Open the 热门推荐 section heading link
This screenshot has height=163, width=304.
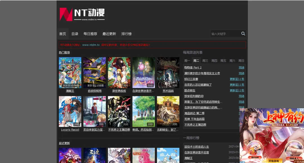64,53
